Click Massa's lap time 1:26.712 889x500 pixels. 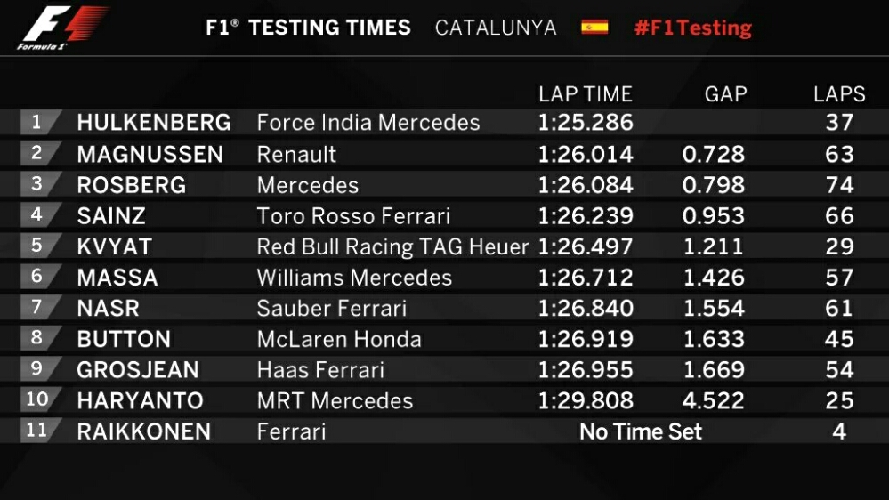pyautogui.click(x=586, y=277)
